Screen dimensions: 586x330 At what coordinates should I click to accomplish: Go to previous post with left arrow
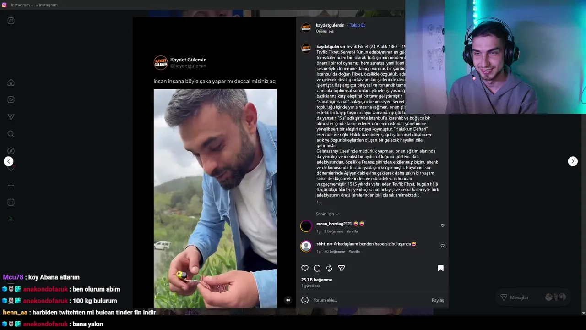pyautogui.click(x=9, y=161)
